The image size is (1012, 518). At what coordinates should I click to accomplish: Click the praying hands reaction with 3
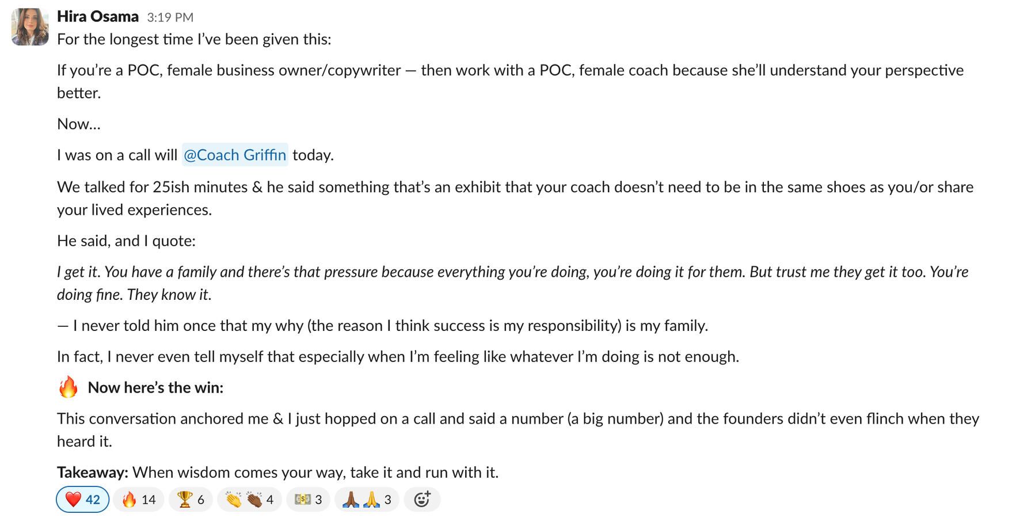[x=366, y=500]
